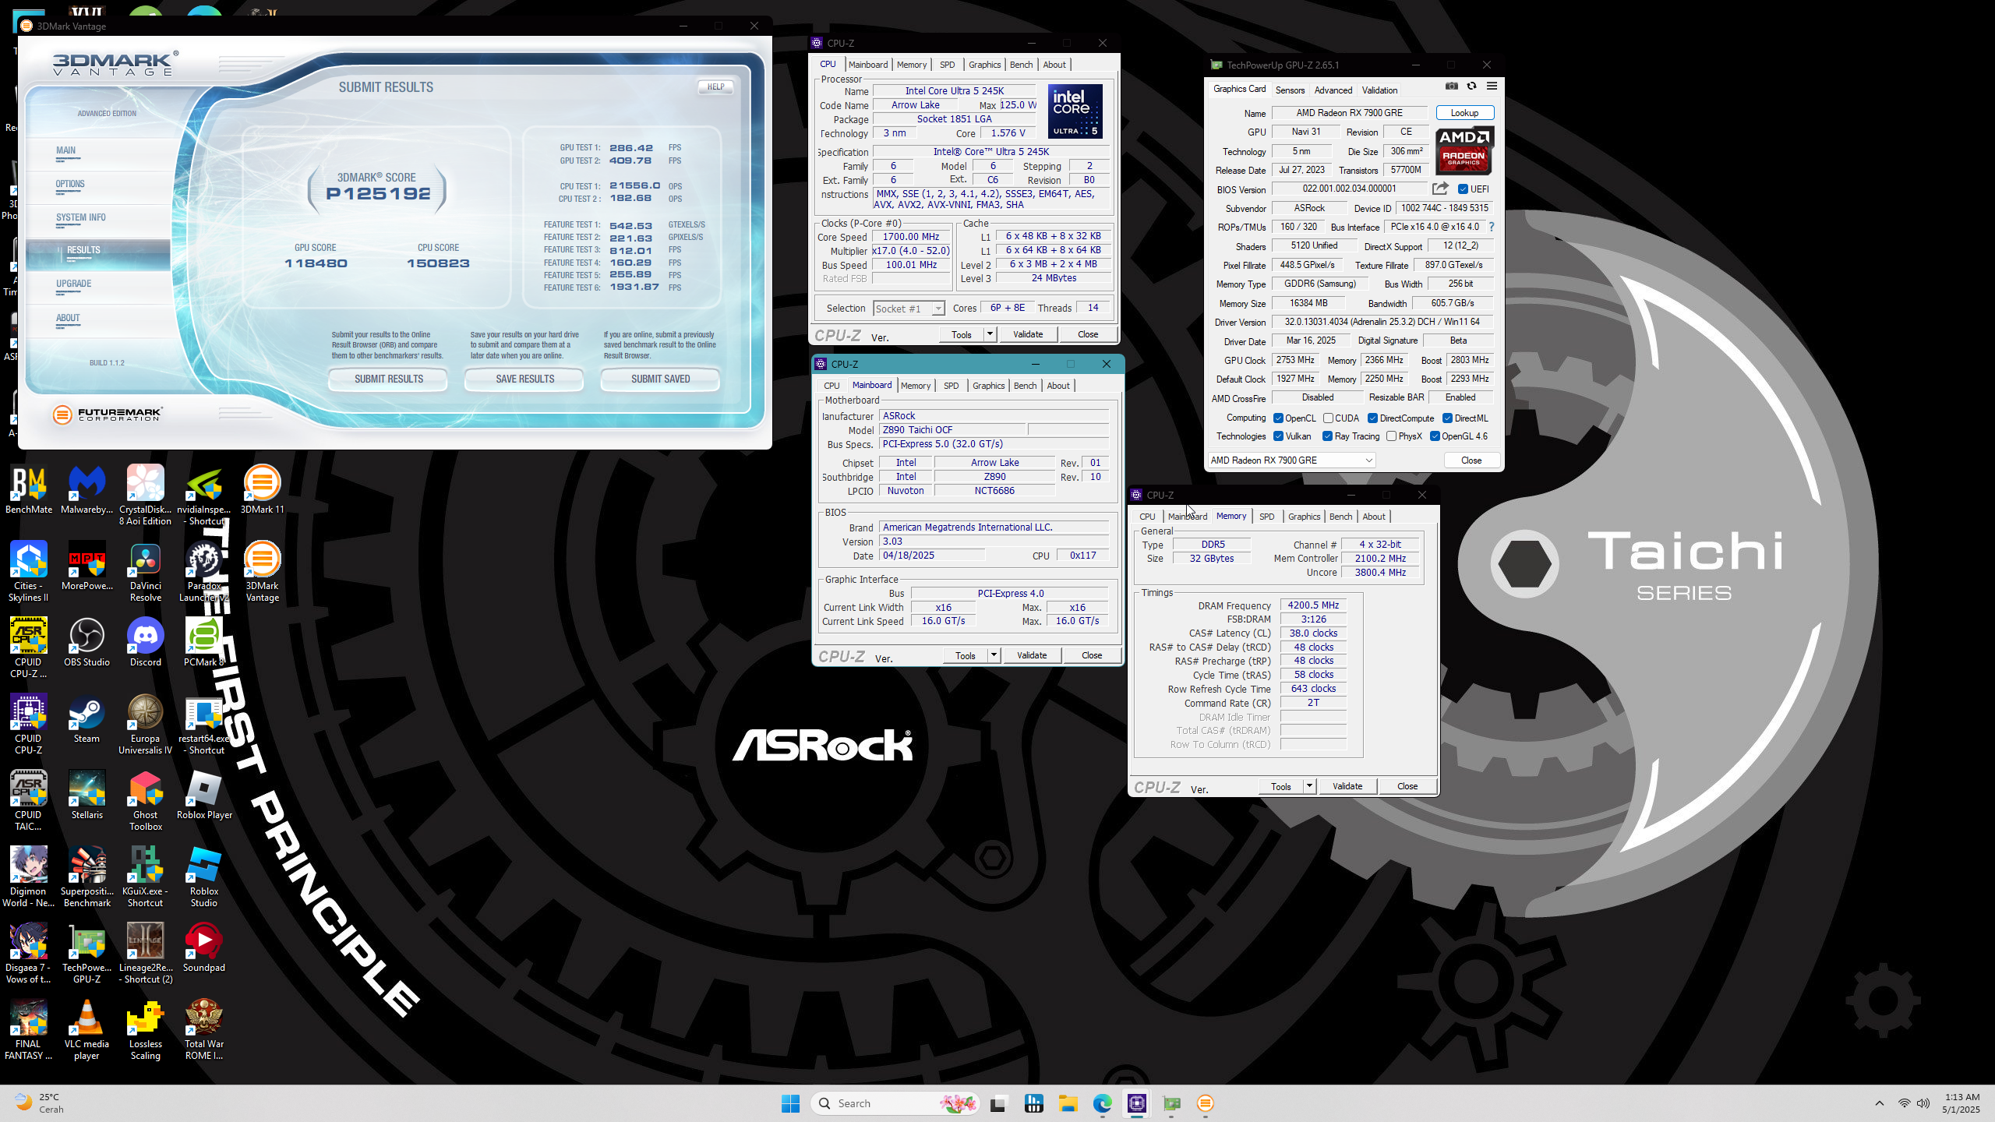Open the BenchMate desktop shortcut
Viewport: 1995px width, 1122px height.
[x=29, y=489]
